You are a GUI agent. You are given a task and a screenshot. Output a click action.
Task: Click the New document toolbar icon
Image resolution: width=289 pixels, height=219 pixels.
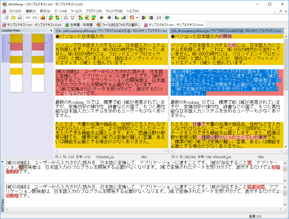pyautogui.click(x=7, y=18)
